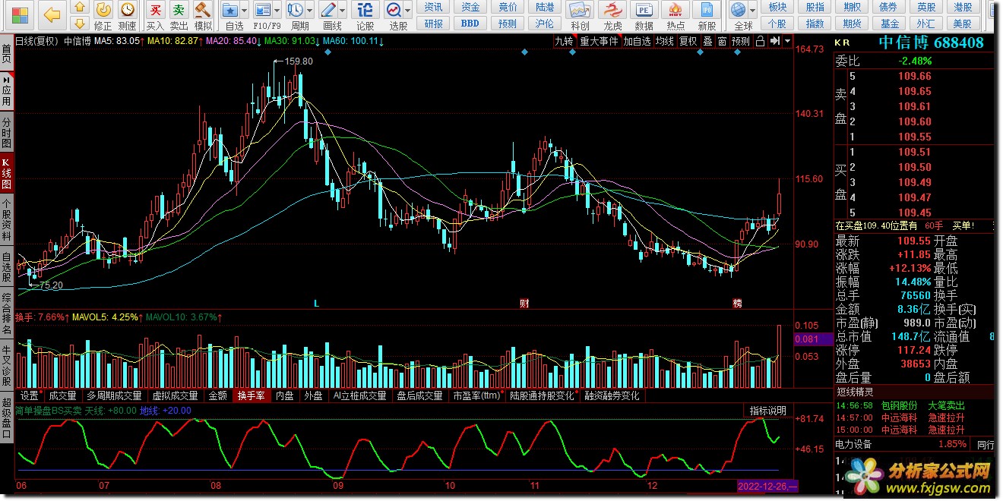The width and height of the screenshot is (1003, 501).
Task: Toggle 均线 moving averages
Action: 665,41
